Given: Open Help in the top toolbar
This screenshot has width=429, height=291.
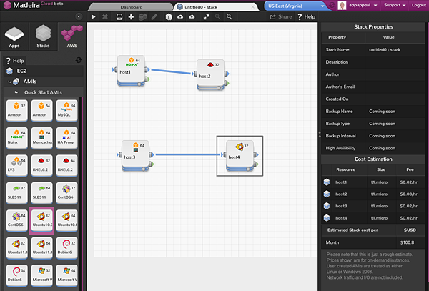Looking at the screenshot, I should coord(306,16).
